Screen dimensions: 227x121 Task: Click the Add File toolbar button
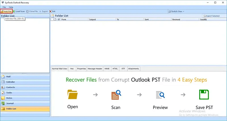(6, 11)
